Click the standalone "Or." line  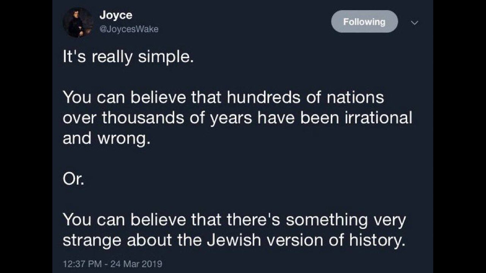tap(73, 180)
